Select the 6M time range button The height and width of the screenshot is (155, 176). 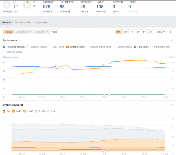click(x=125, y=32)
